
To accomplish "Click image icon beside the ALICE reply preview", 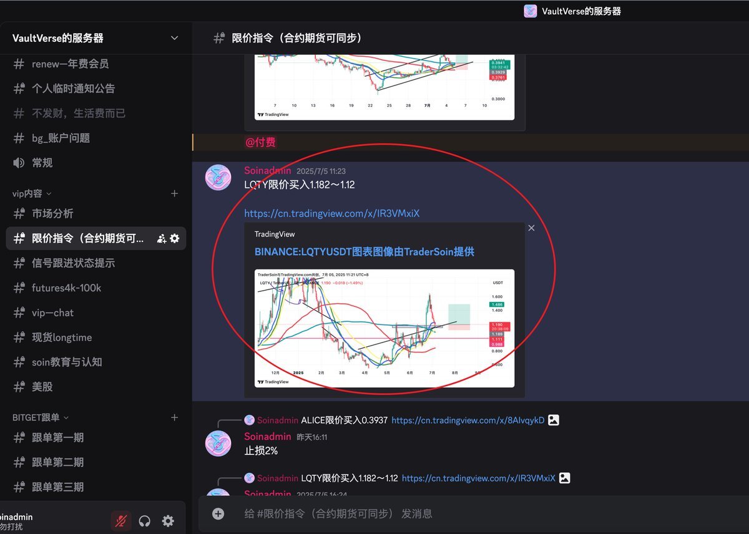I will pos(553,420).
